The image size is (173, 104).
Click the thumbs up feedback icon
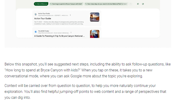pos(138,4)
